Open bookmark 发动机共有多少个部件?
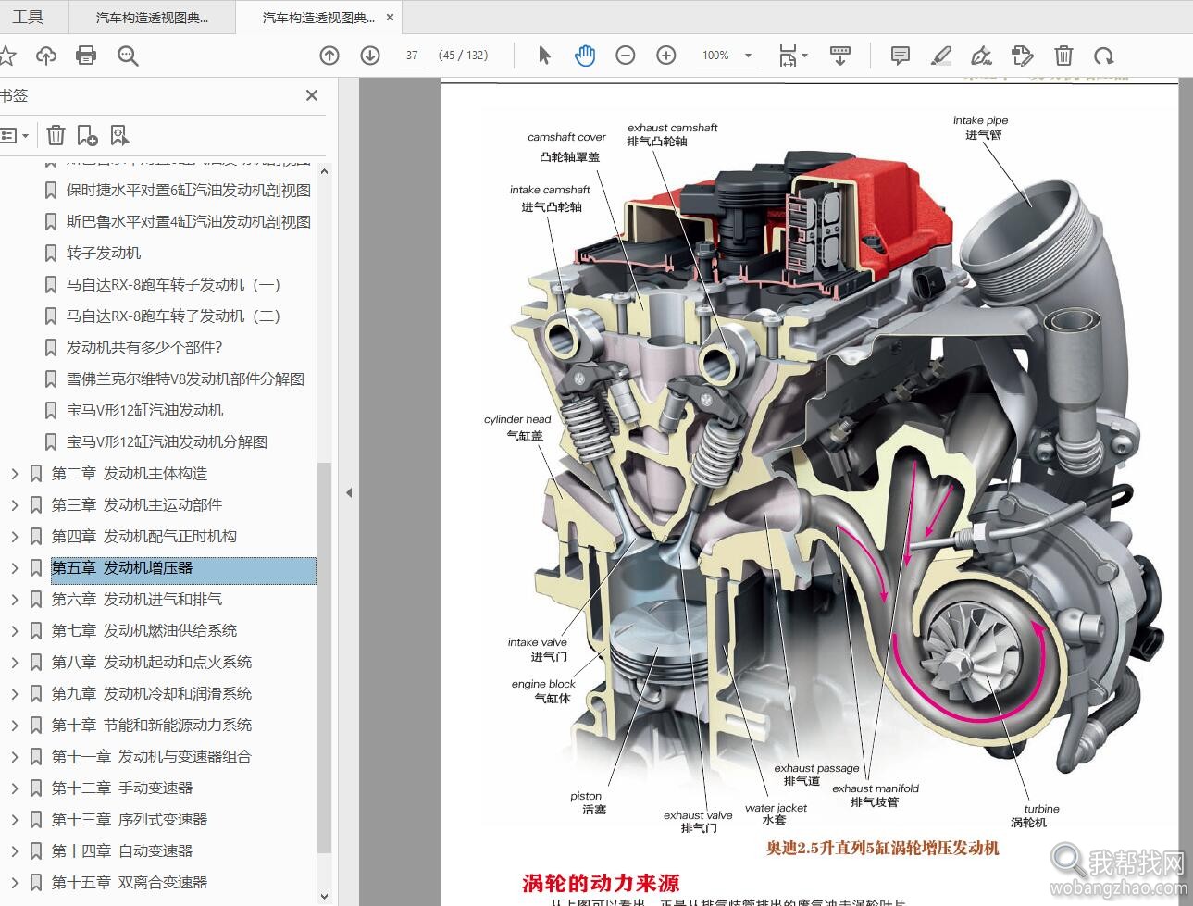1193x906 pixels. pos(144,348)
